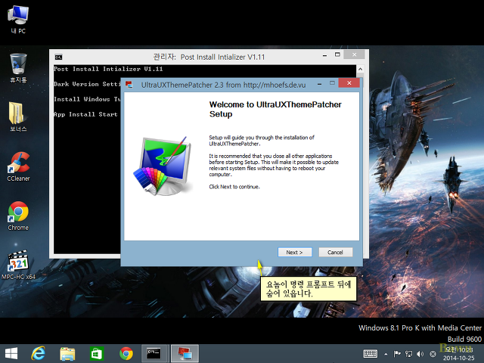484x363 pixels.
Task: Open the network tray icon
Action: tap(408, 354)
